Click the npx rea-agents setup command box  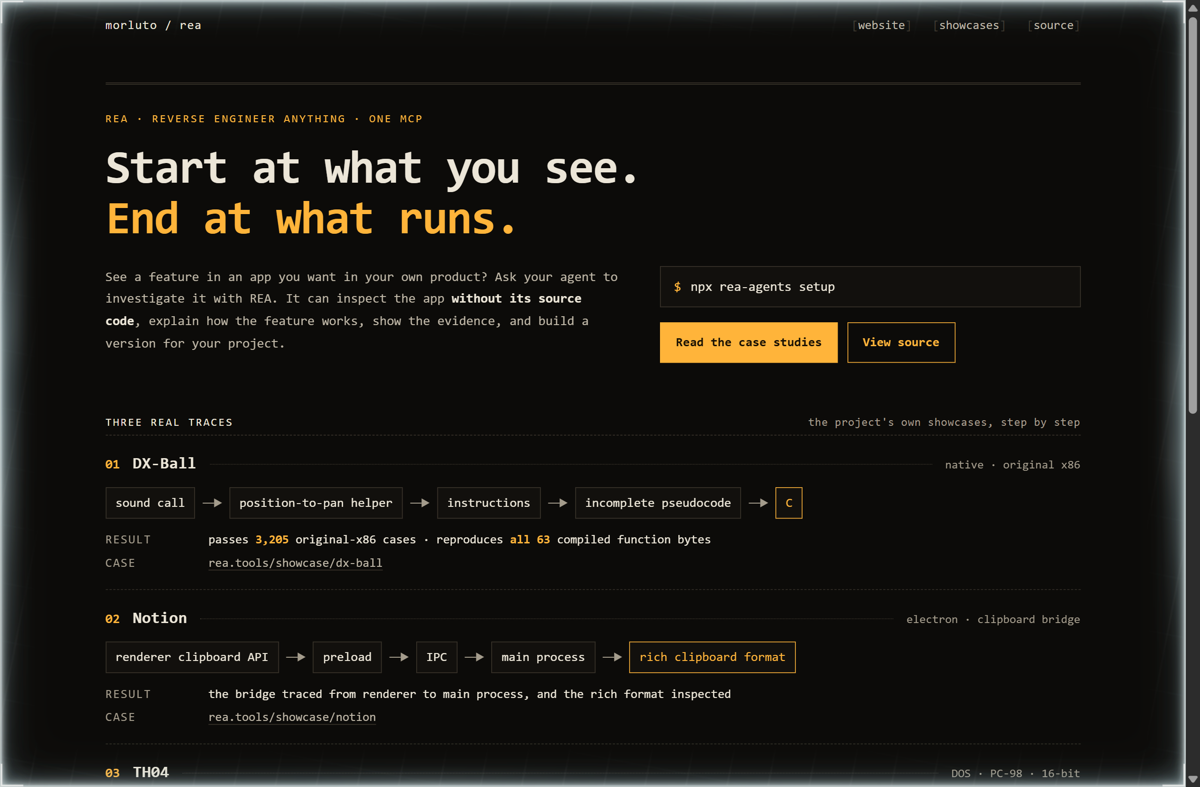click(870, 287)
